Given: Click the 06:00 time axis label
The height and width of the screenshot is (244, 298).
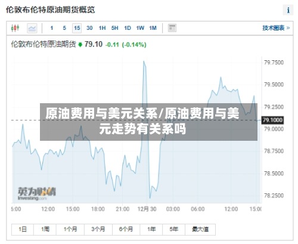Looking at the screenshot, I should tap(198, 209).
